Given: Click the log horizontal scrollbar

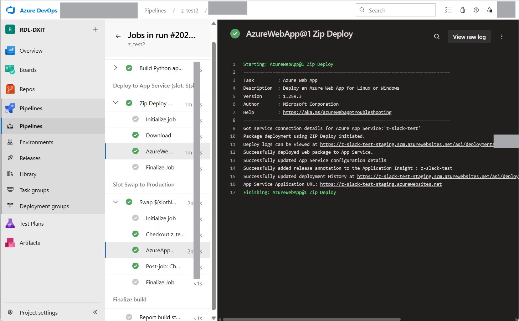Looking at the screenshot, I should [x=312, y=319].
